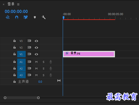Image resolution: width=139 pixels, height=105 pixels.
Task: Click the playhead timecode 00:00:00:00
Action: pyautogui.click(x=16, y=11)
